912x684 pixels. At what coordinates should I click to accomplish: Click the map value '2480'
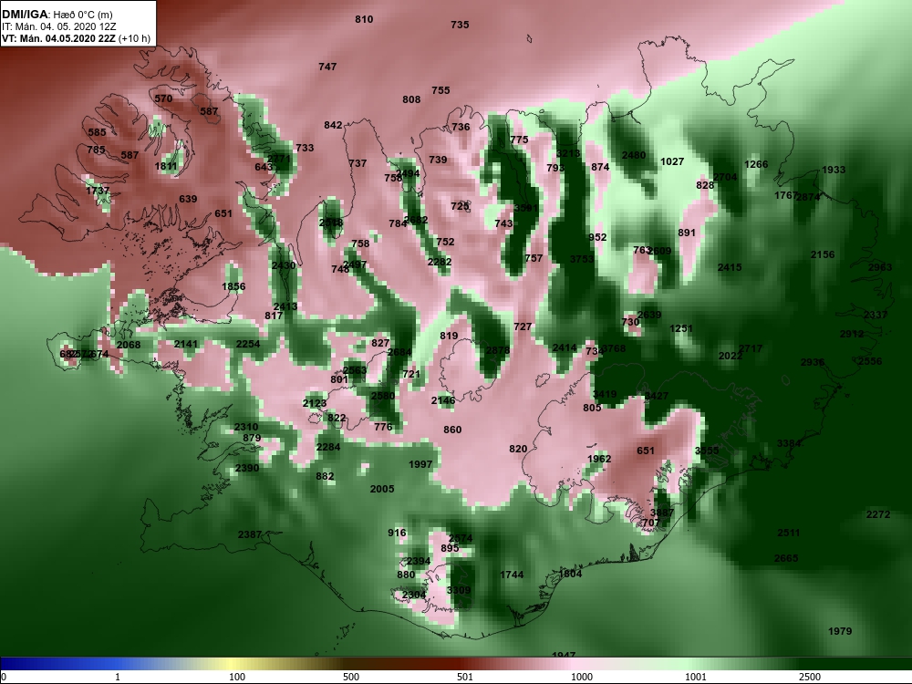[634, 155]
